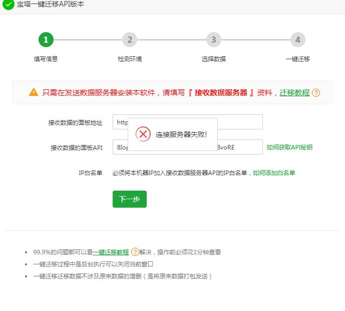
Task: Click the 一键迁移 step label
Action: [x=298, y=59]
